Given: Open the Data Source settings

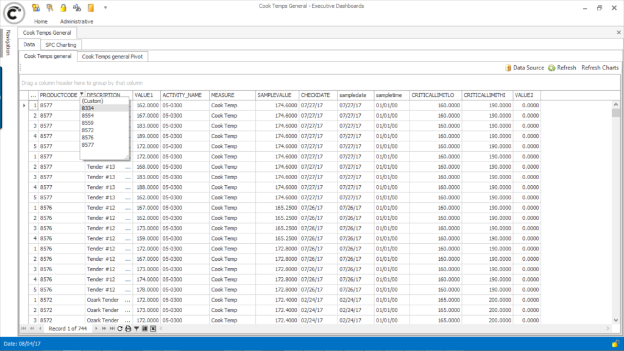Looking at the screenshot, I should point(526,68).
